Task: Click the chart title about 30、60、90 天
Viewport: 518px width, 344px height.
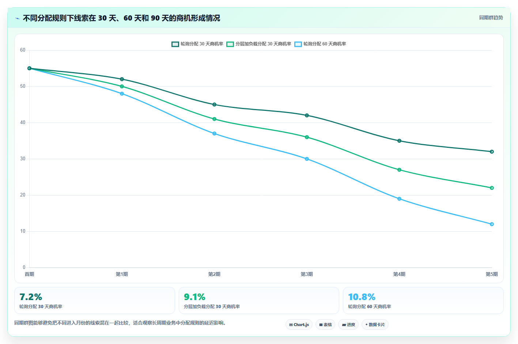Action: coord(121,18)
